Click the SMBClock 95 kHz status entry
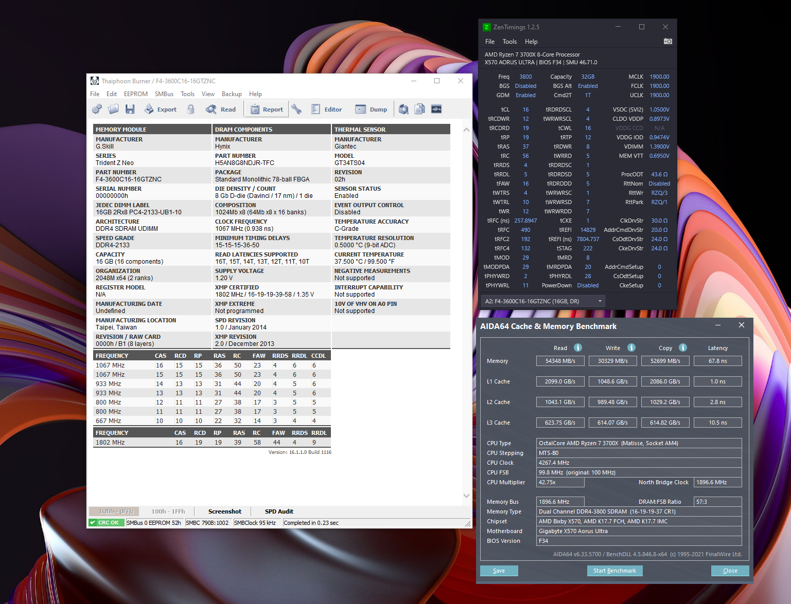This screenshot has height=604, width=791. click(x=255, y=523)
